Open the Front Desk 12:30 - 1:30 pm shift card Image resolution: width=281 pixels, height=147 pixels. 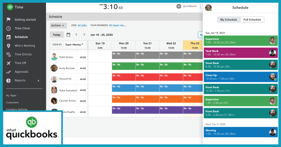pos(241,89)
